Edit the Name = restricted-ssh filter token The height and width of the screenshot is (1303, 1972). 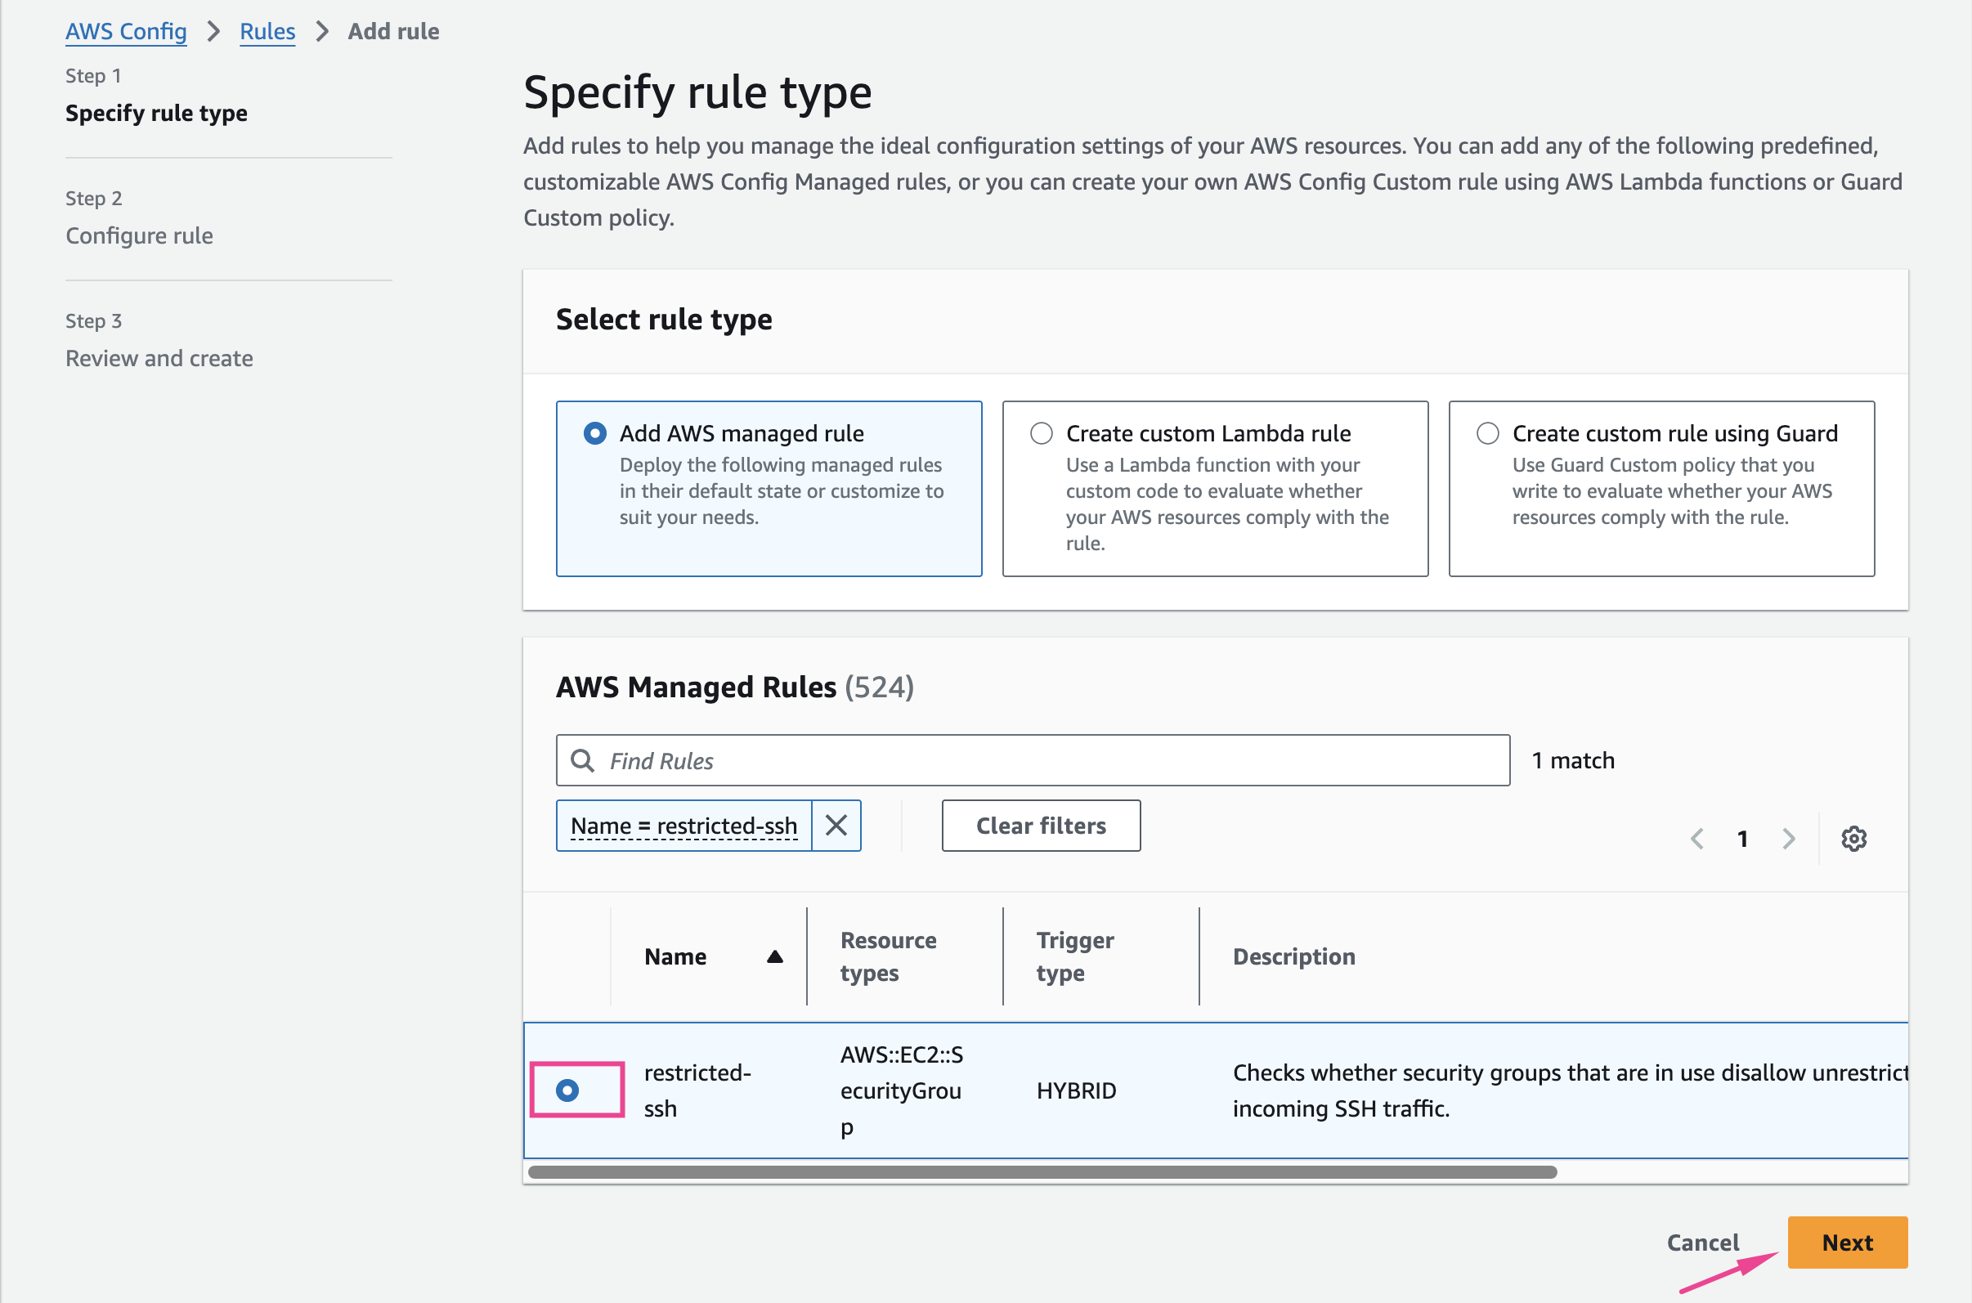point(683,825)
